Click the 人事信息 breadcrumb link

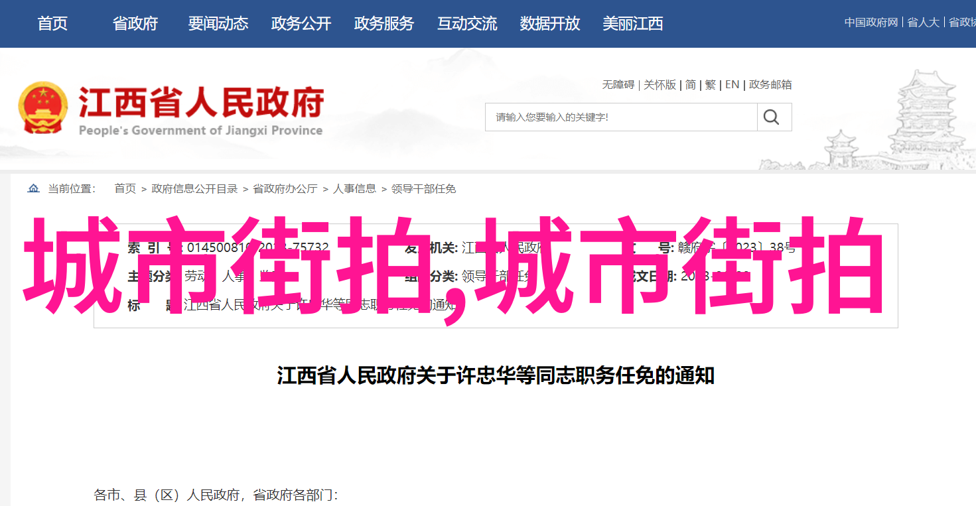tap(354, 189)
